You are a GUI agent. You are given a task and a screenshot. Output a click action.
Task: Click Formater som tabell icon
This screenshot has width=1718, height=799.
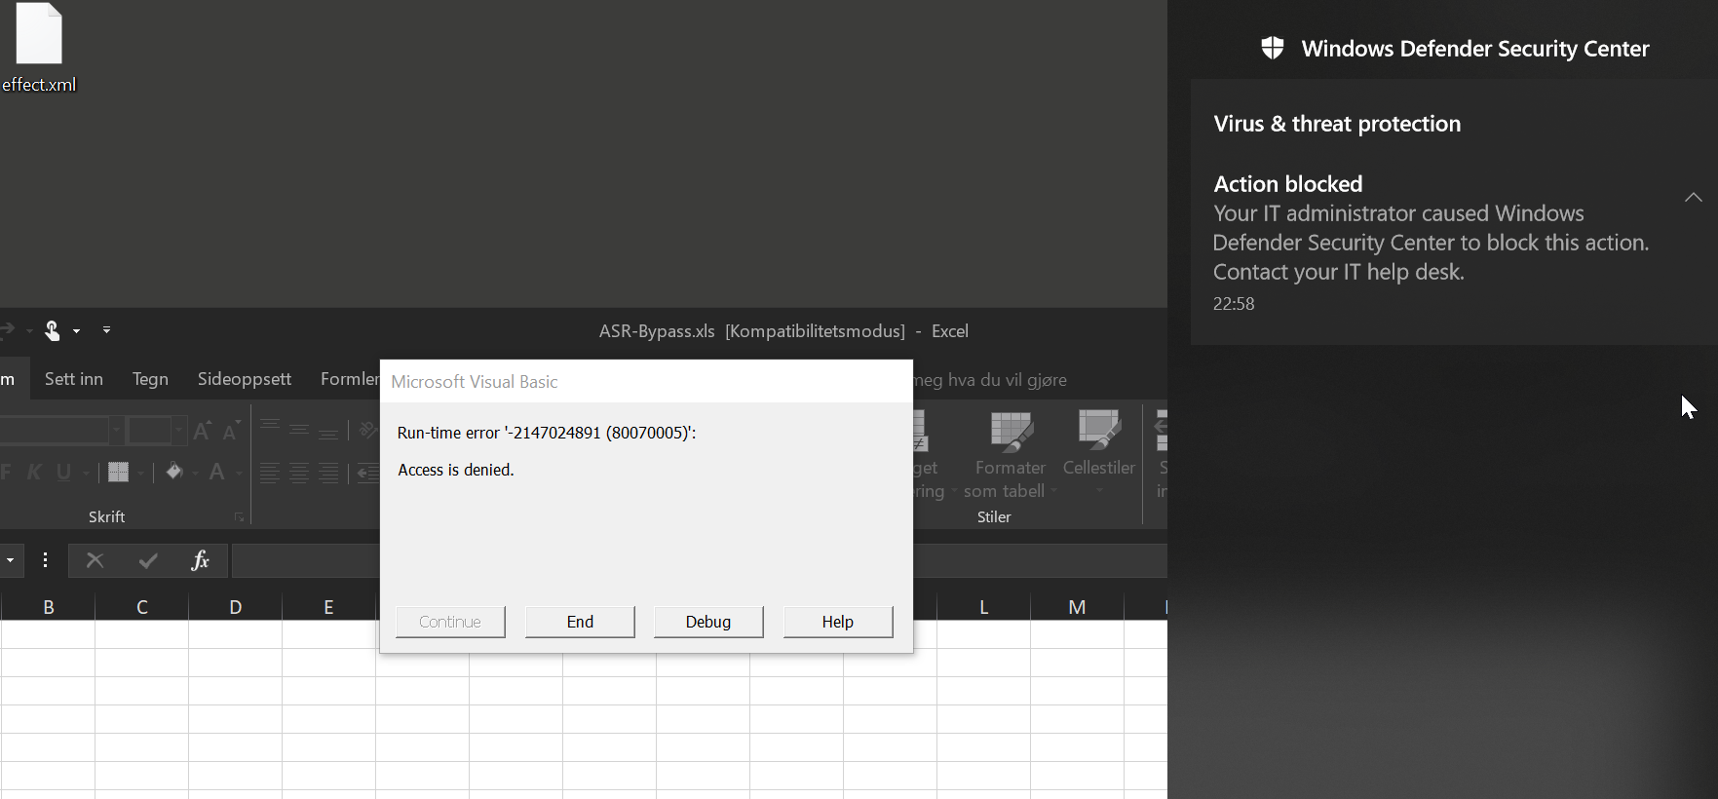point(1011,434)
